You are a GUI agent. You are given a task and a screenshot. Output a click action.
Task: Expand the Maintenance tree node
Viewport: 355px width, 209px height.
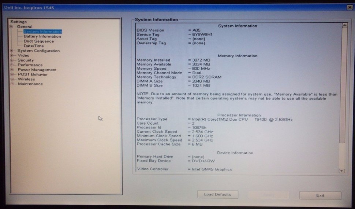pyautogui.click(x=12, y=84)
